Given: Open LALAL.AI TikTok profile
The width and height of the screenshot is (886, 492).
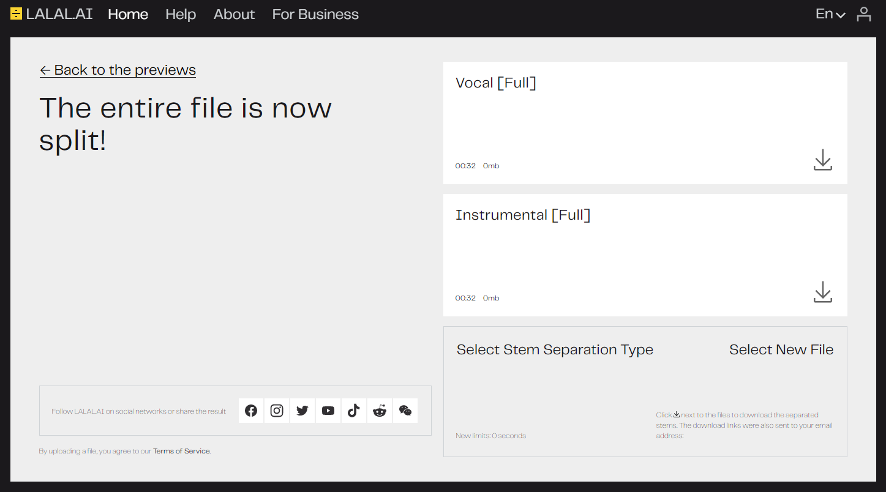Looking at the screenshot, I should 354,411.
